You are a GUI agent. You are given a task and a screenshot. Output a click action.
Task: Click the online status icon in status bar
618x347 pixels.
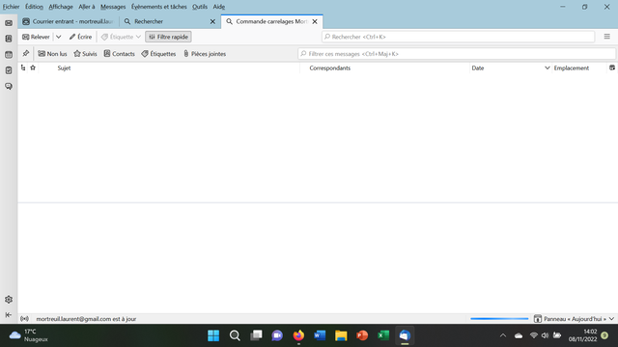point(24,319)
